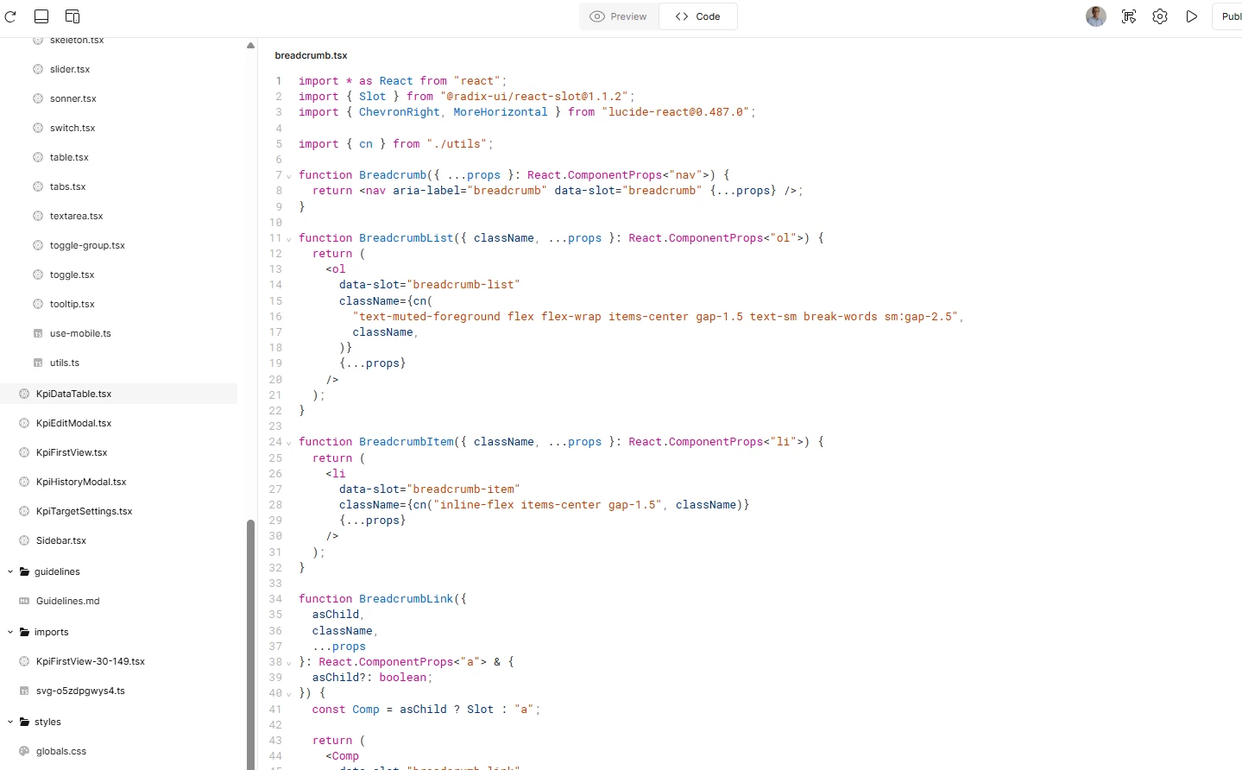The image size is (1242, 770).
Task: Click the slider.tsx file icon
Action: [38, 69]
